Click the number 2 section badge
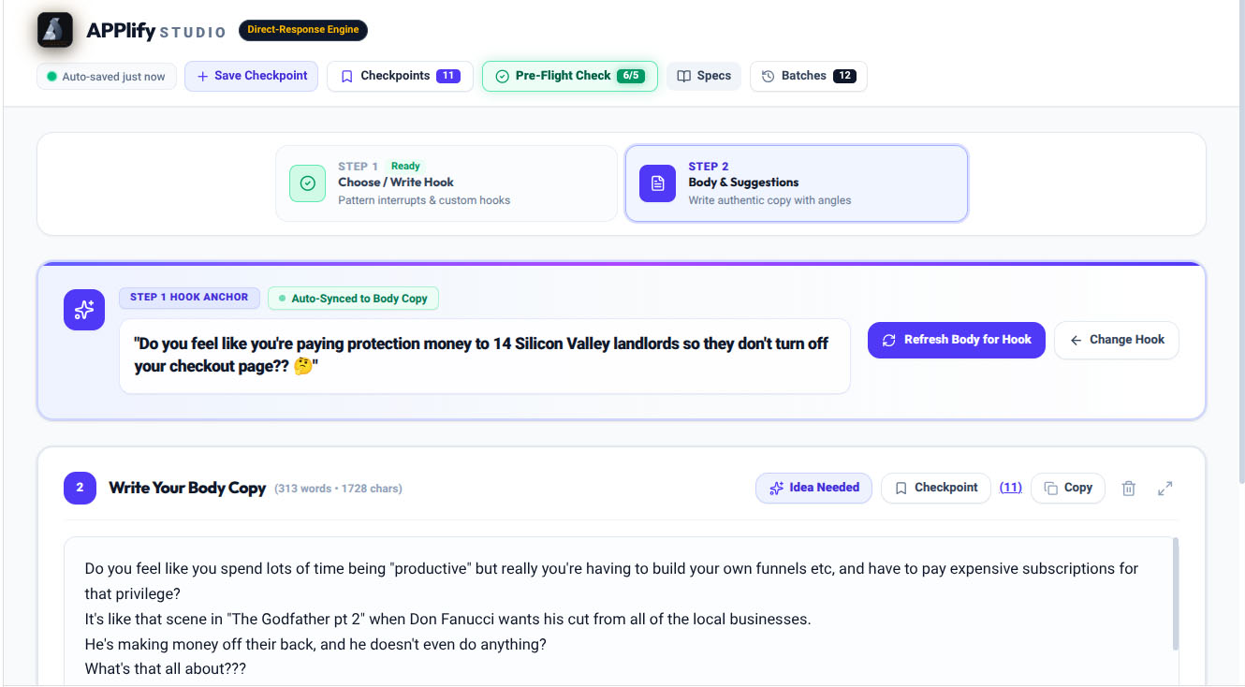The height and width of the screenshot is (687, 1245). (x=81, y=488)
